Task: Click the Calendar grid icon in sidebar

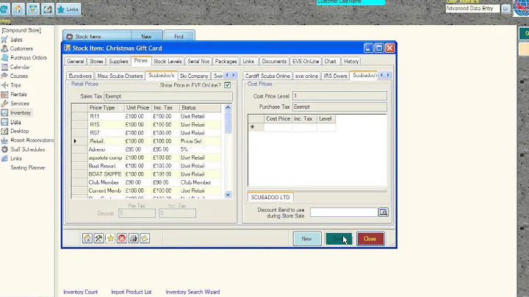Action: click(4, 67)
